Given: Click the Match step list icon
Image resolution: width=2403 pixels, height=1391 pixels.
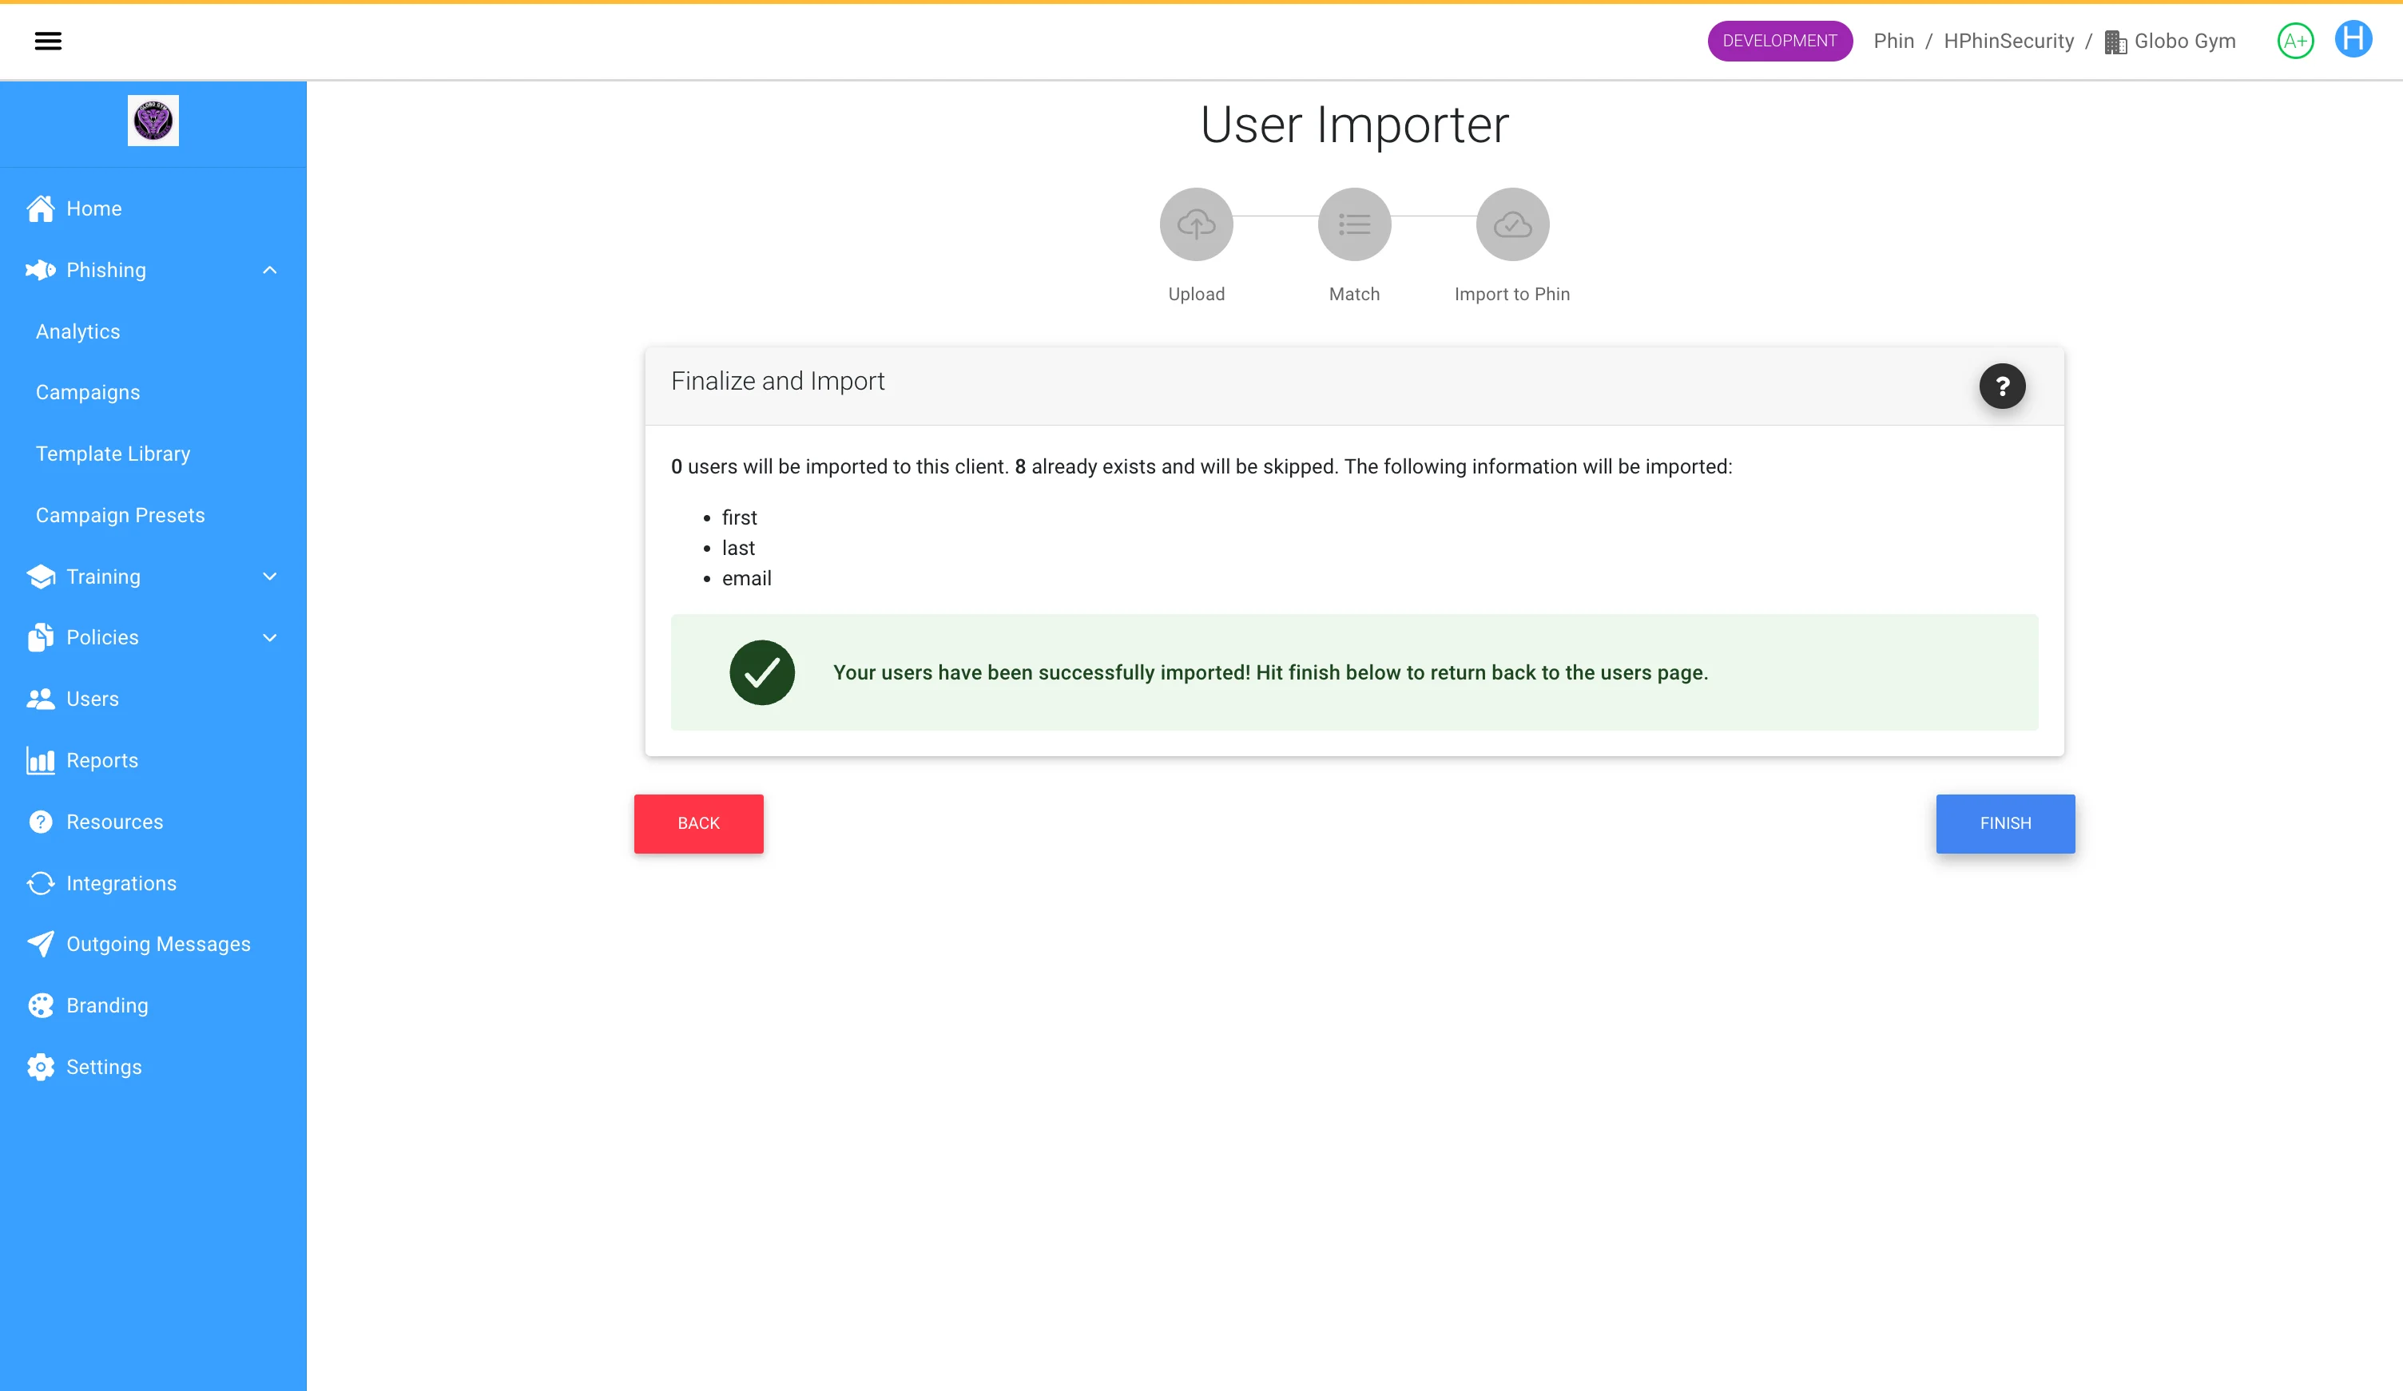Looking at the screenshot, I should coord(1354,225).
